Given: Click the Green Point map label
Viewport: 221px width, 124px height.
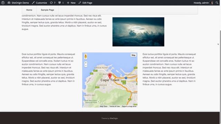Looking at the screenshot, I should (x=101, y=68).
